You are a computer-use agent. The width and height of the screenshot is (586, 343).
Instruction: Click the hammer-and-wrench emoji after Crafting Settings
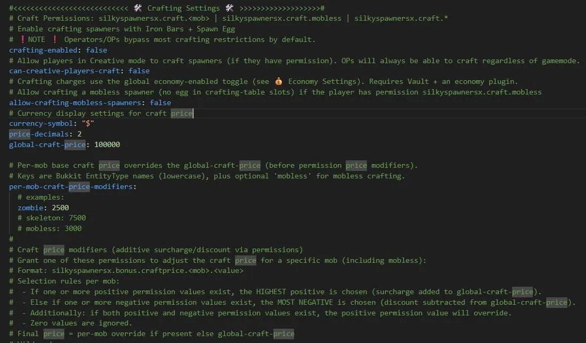point(230,8)
